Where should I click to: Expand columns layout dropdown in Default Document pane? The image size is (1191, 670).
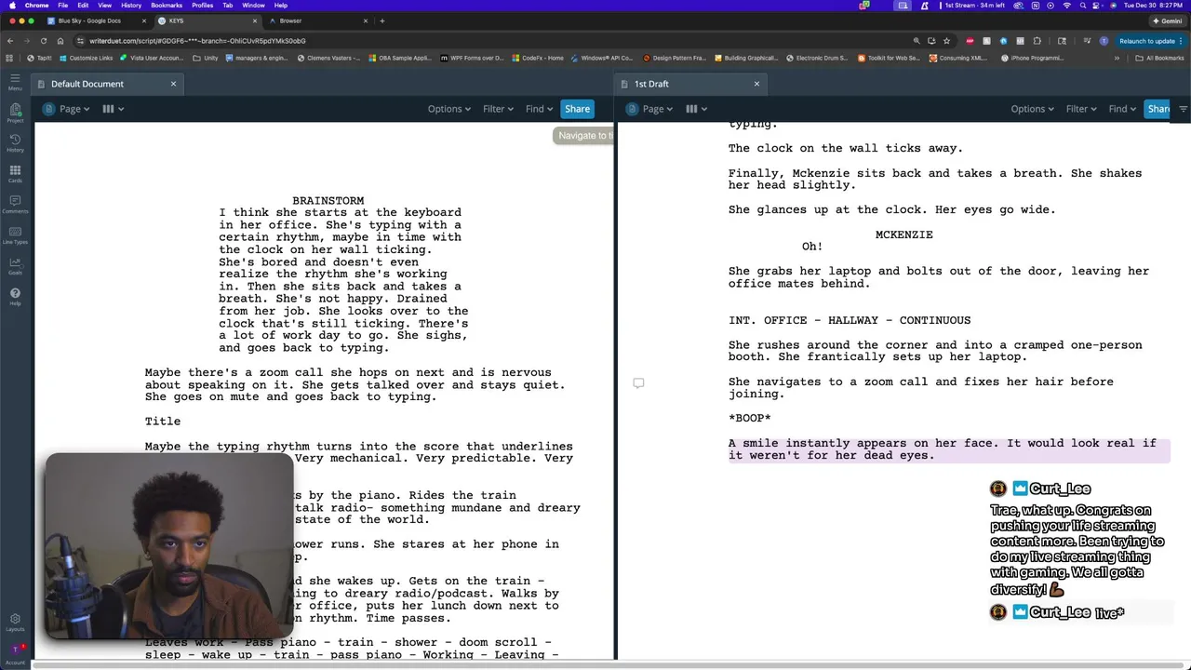[113, 109]
